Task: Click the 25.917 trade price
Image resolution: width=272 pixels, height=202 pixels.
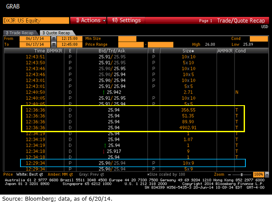Action: click(114, 151)
